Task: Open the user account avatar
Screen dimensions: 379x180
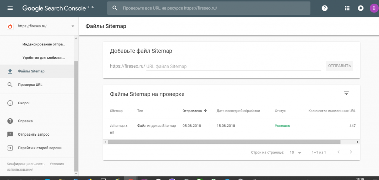Action: tap(373, 8)
